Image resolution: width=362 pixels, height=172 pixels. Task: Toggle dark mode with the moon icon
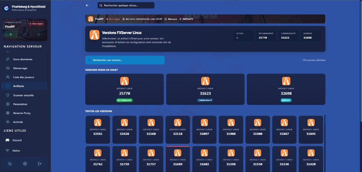point(10,164)
